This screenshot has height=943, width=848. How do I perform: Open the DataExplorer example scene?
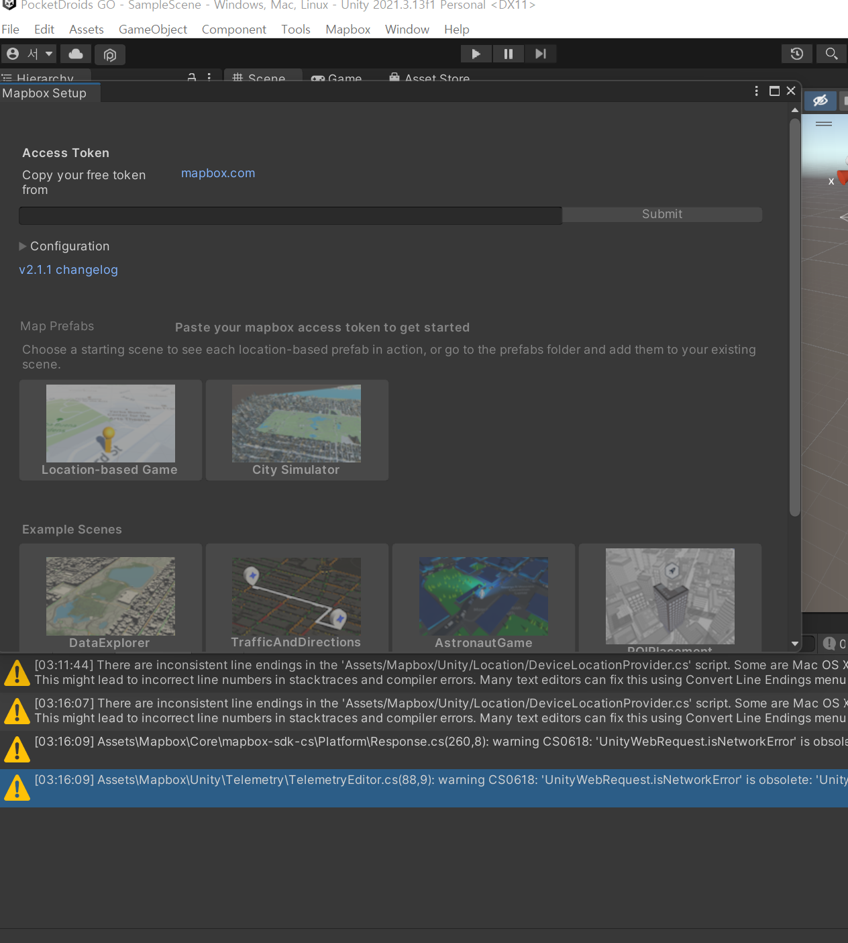coord(111,597)
